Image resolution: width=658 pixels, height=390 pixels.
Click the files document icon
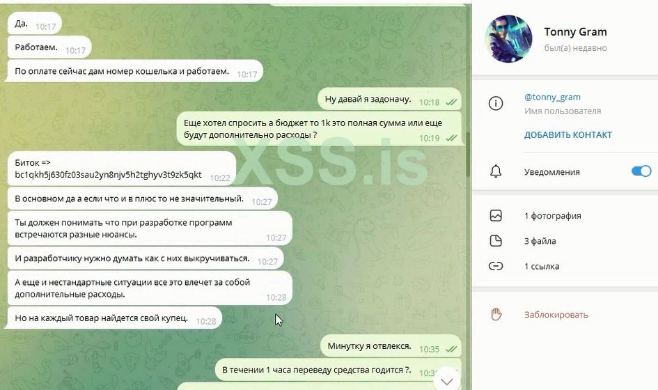coord(496,240)
